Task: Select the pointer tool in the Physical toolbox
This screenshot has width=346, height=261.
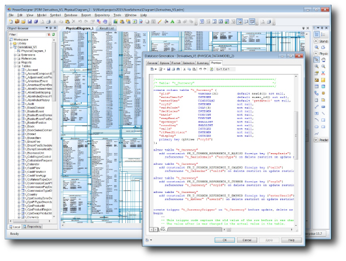Action: click(317, 60)
